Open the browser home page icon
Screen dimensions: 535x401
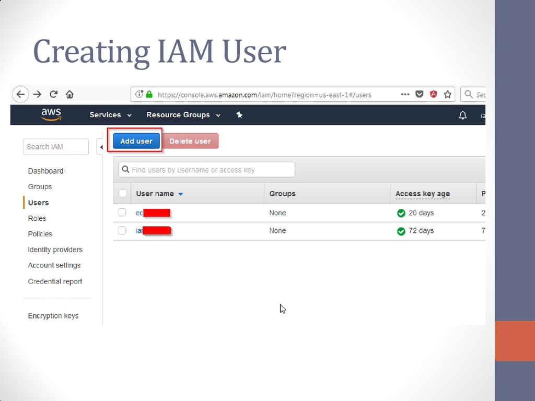(69, 95)
